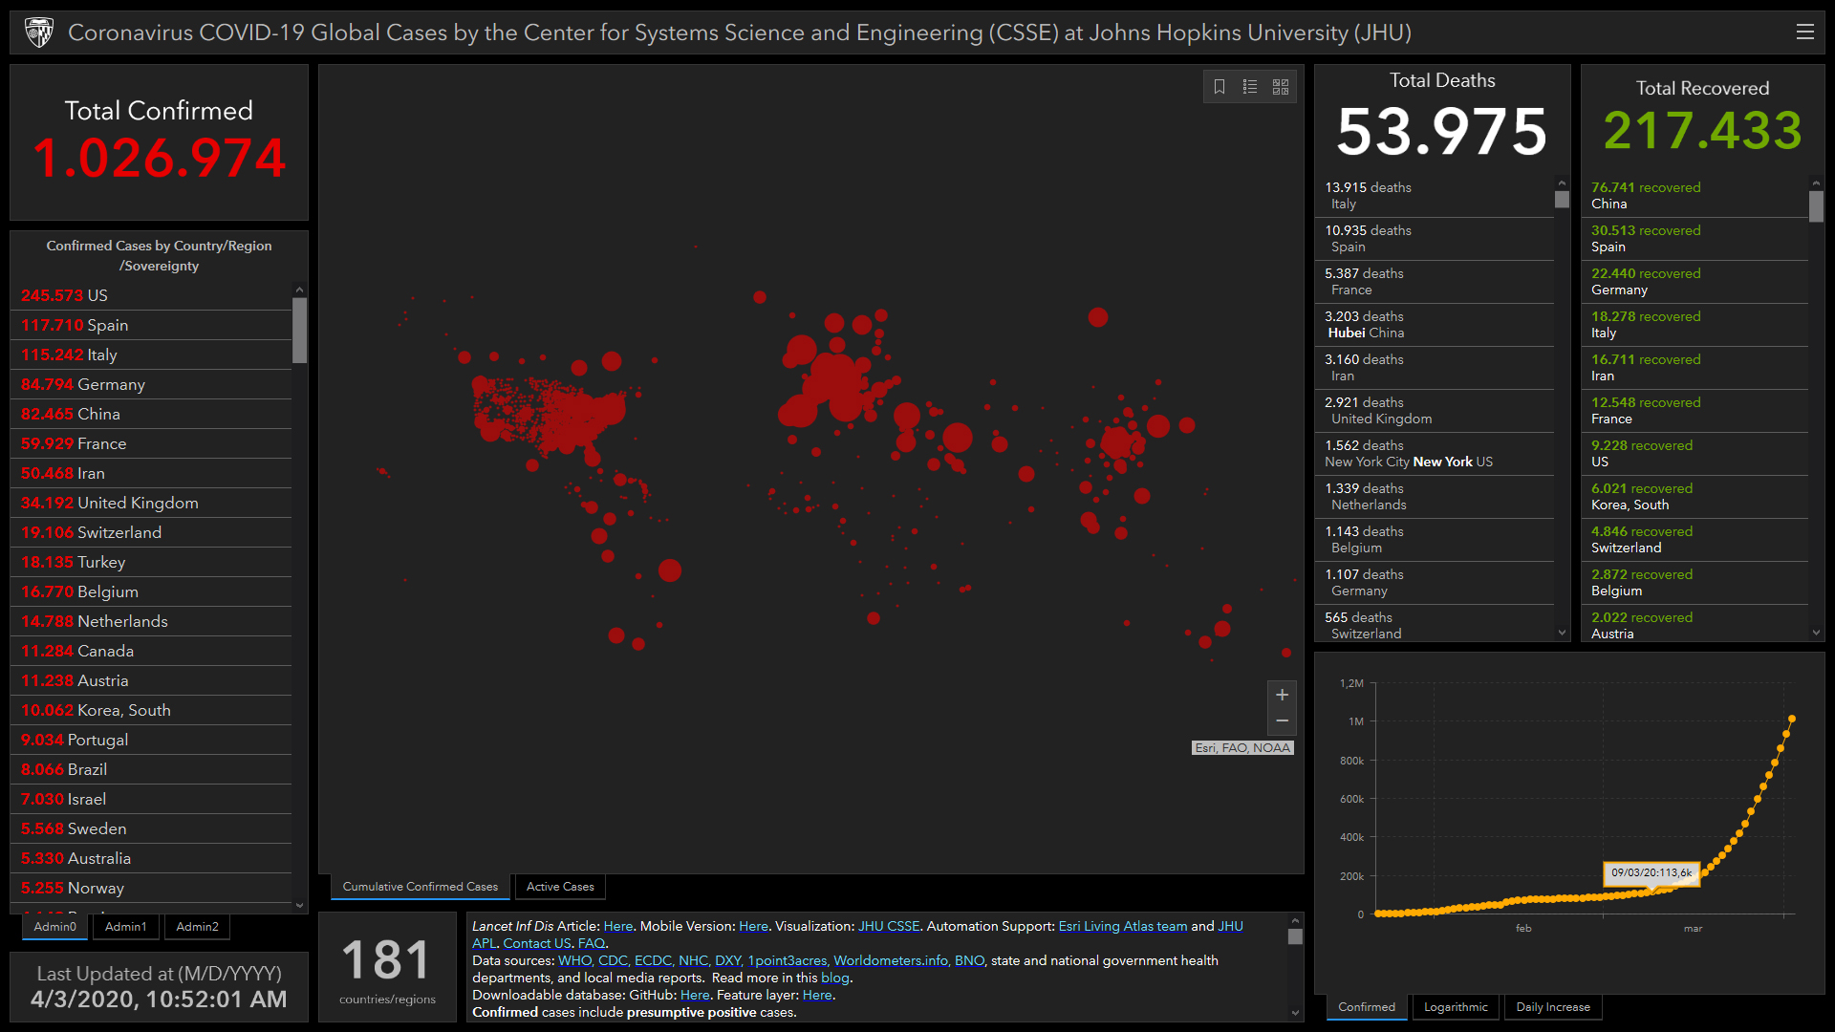The width and height of the screenshot is (1835, 1032).
Task: Switch to Cumulative Confirmed Cases map tab
Action: pos(421,887)
